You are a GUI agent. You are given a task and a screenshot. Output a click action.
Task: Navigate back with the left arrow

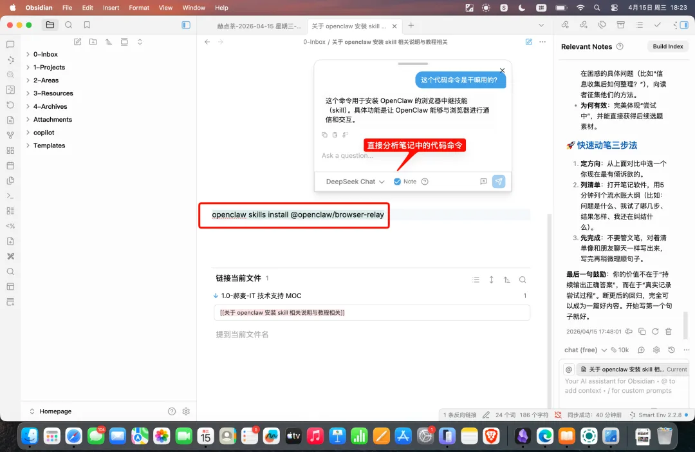click(x=207, y=42)
